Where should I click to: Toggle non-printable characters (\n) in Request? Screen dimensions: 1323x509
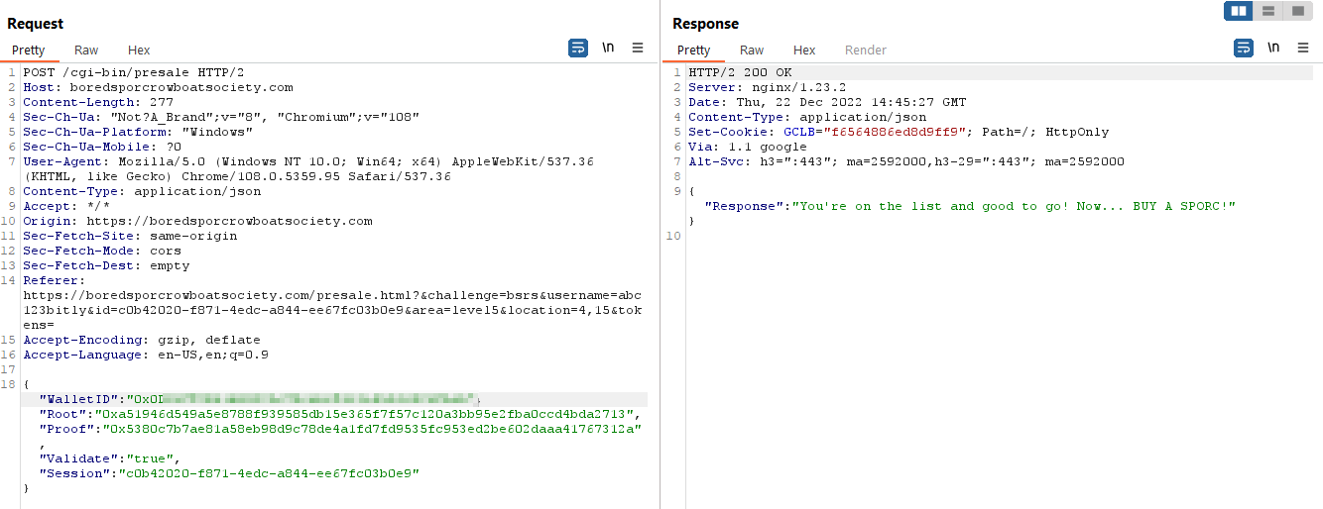[608, 48]
